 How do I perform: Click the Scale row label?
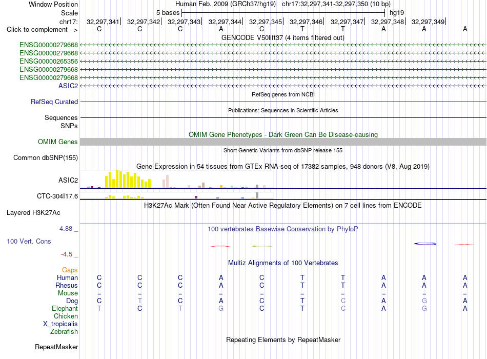click(69, 13)
